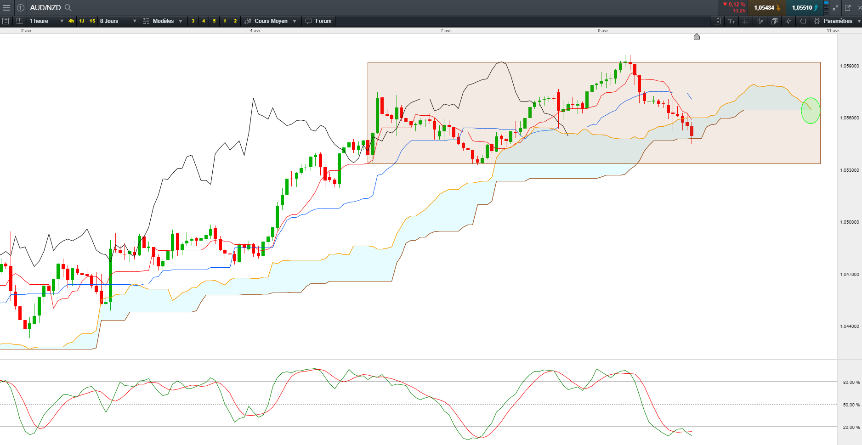The width and height of the screenshot is (862, 445).
Task: Click the 1,044000 price axis label
Action: pos(850,327)
